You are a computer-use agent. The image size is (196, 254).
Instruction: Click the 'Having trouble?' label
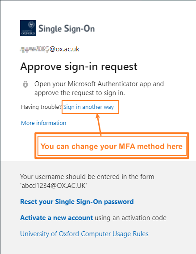point(42,107)
